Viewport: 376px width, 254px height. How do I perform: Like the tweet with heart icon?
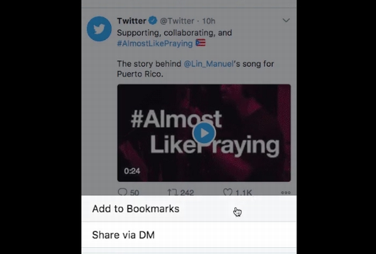click(228, 192)
